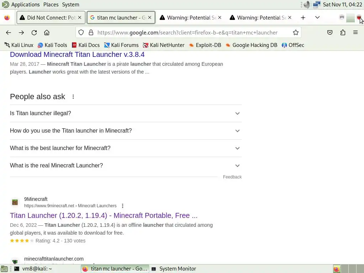Open the 9Minecraft site favicon

tap(15, 202)
